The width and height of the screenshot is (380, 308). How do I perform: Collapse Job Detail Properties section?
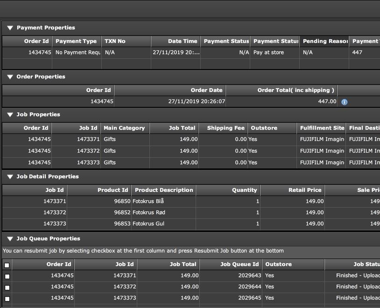10,177
